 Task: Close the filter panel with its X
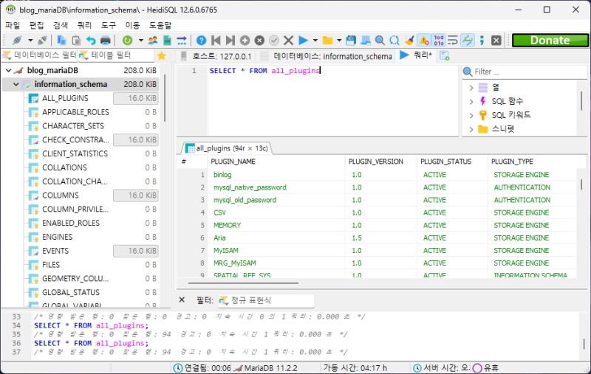point(182,300)
